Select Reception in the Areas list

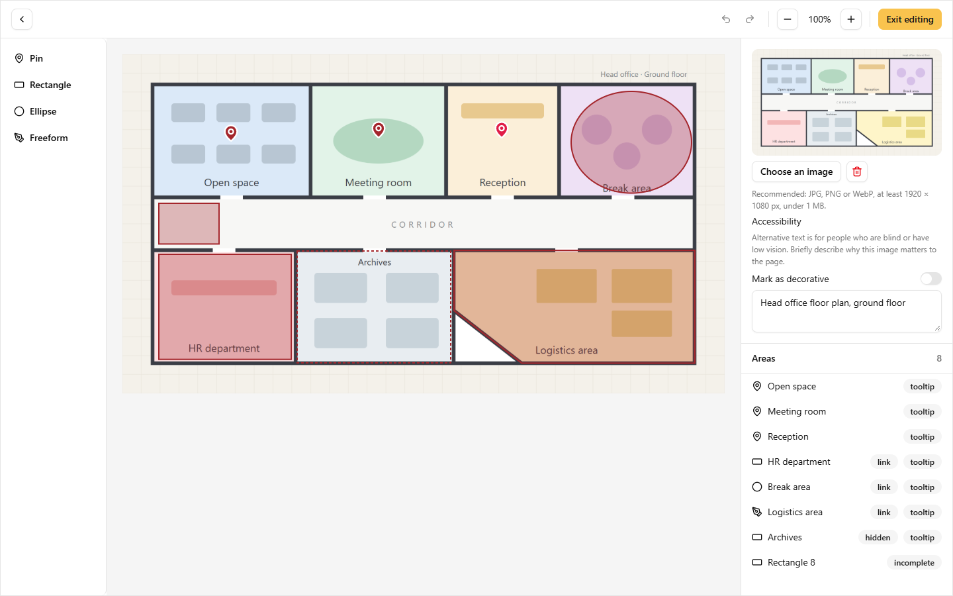(x=846, y=436)
